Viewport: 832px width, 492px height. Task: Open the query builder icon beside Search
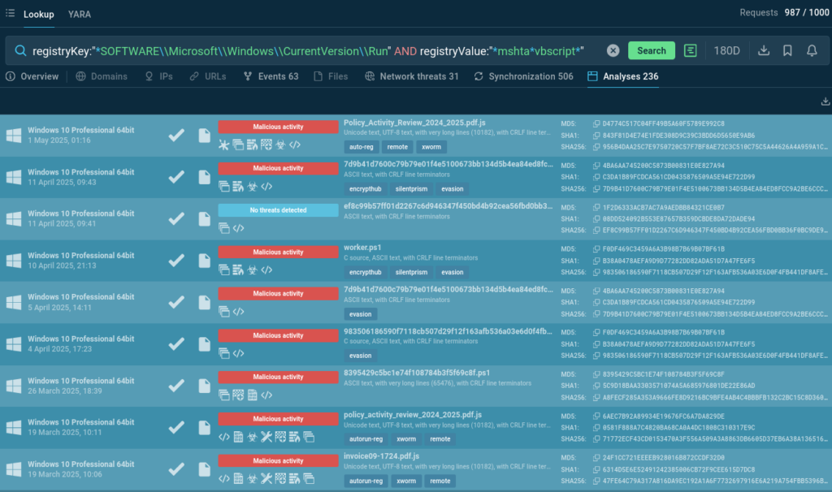pos(691,50)
